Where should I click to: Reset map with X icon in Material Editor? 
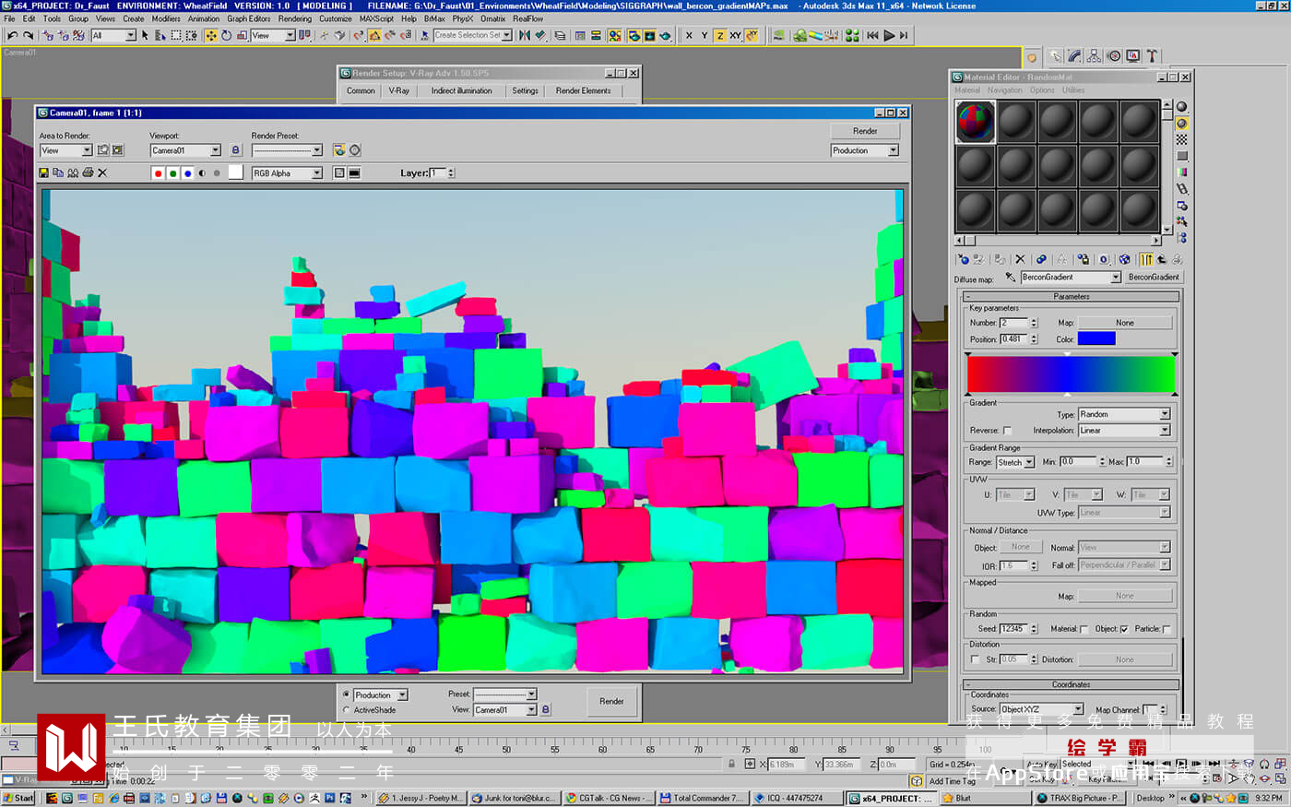pos(1020,260)
